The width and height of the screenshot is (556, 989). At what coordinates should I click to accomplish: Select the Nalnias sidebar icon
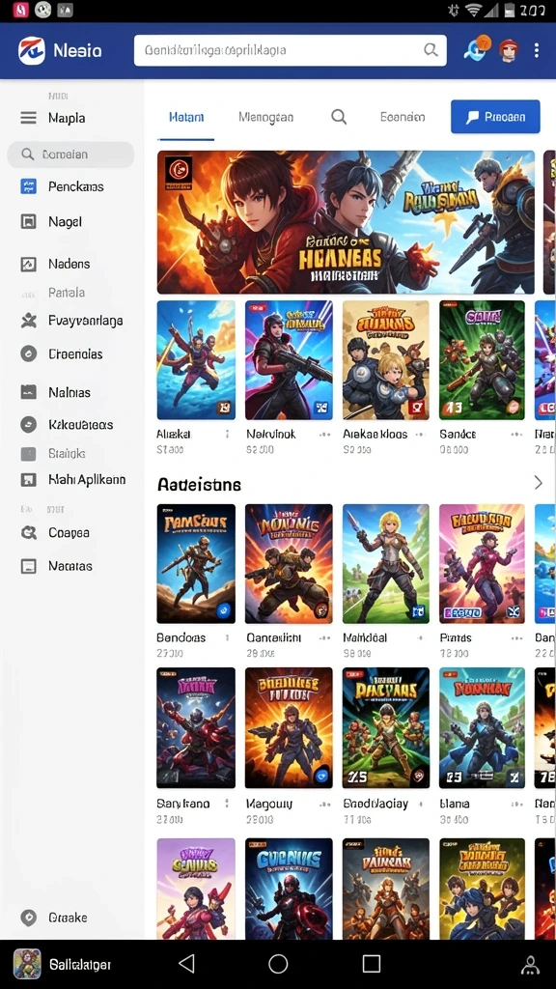tap(28, 392)
